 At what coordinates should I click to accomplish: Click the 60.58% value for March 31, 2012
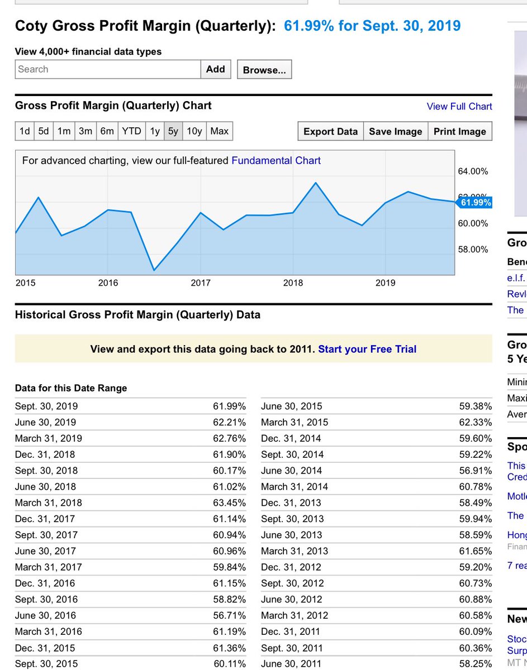coord(476,615)
